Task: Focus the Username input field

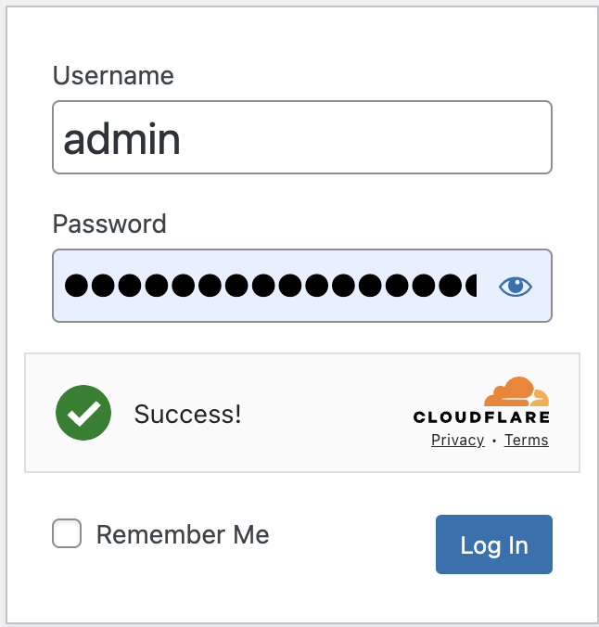Action: [x=302, y=137]
